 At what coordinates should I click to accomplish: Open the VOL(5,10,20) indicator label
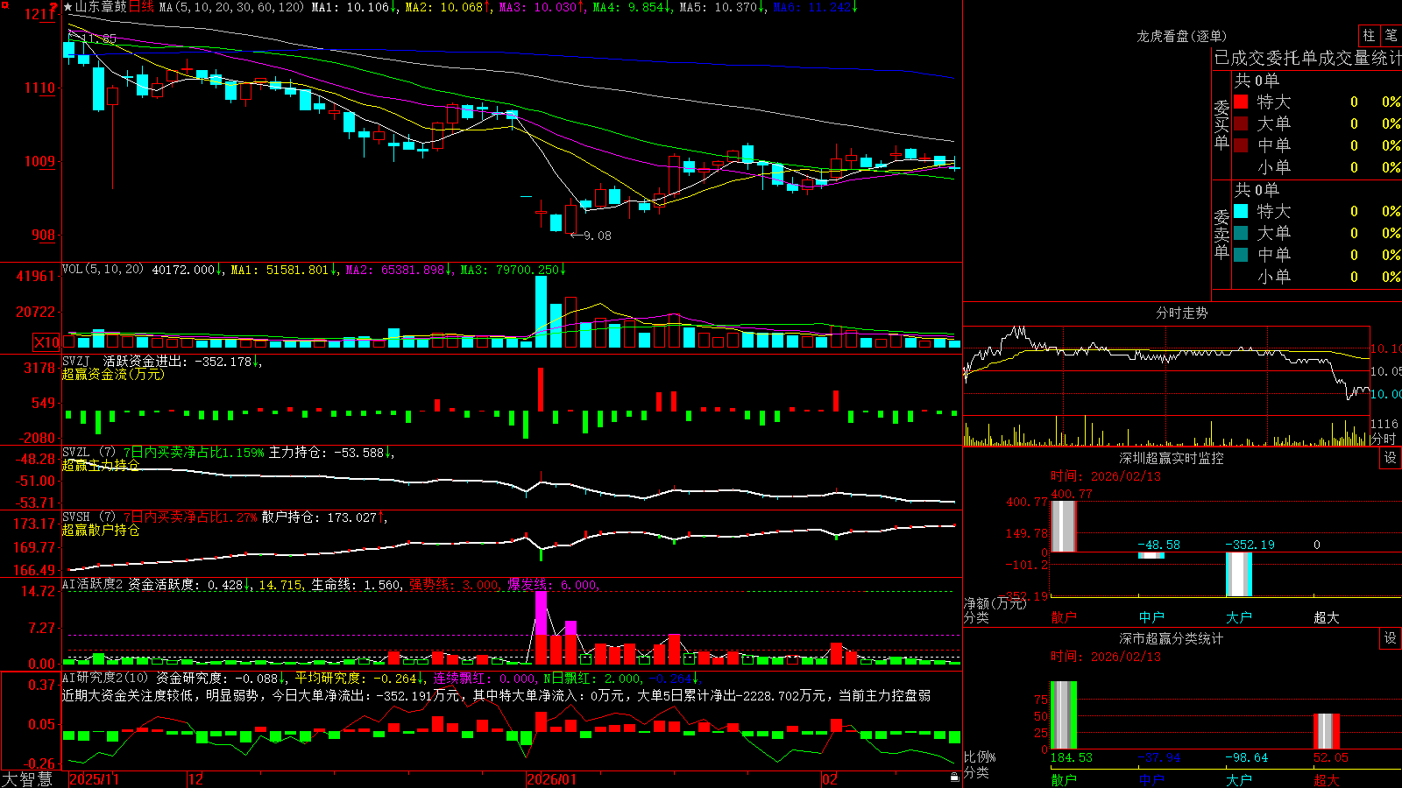point(103,270)
